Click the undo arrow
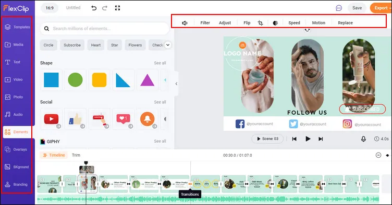392x205 pixels. 94,8
